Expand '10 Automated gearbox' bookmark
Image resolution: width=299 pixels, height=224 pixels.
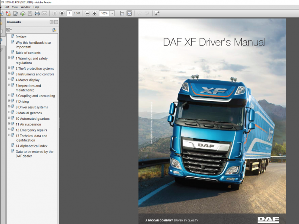[9, 118]
